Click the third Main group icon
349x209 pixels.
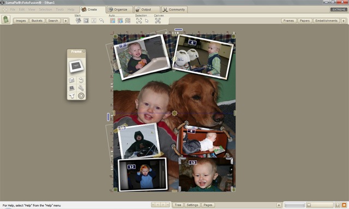[94, 21]
